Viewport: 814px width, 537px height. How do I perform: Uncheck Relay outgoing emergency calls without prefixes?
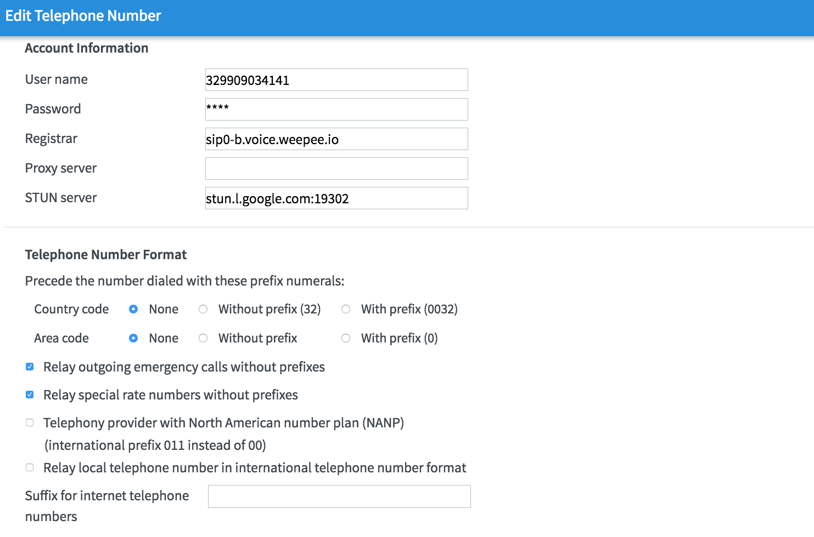coord(30,367)
